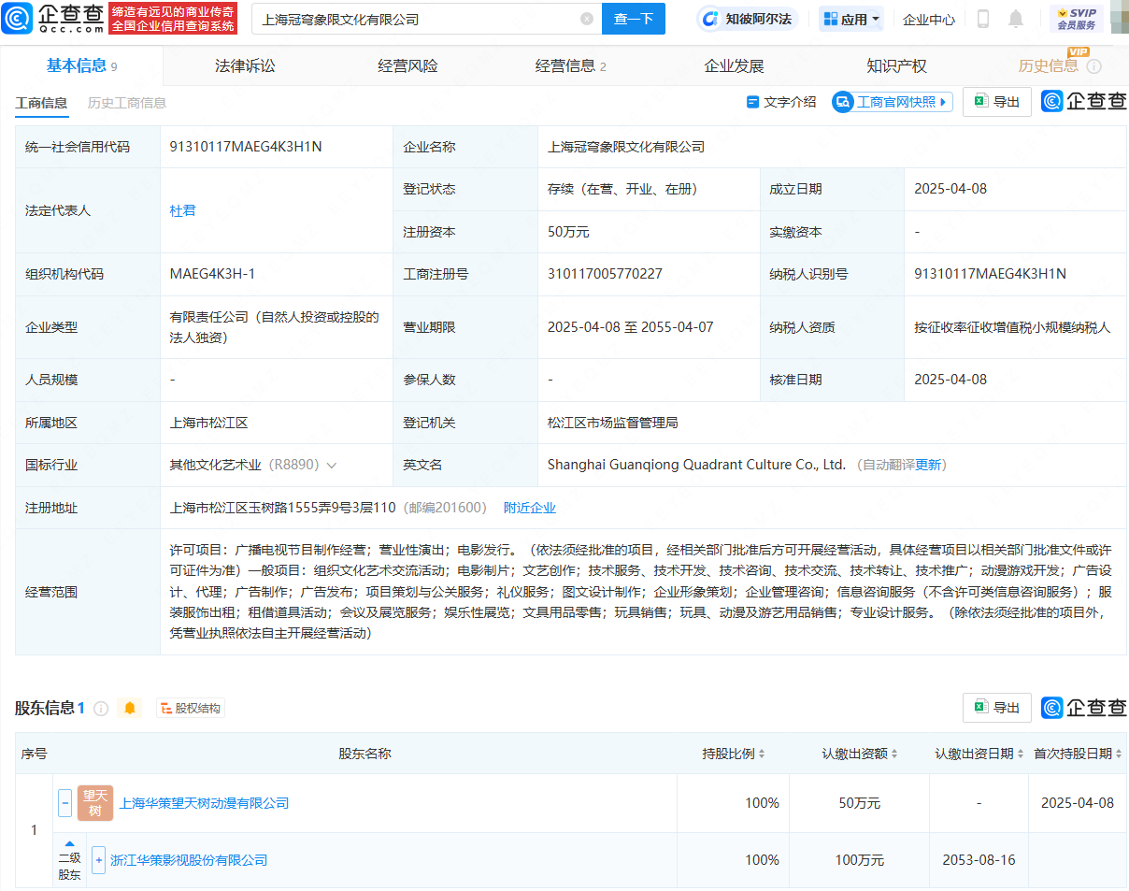
Task: Click the 100万元 capital cell
Action: tap(860, 860)
